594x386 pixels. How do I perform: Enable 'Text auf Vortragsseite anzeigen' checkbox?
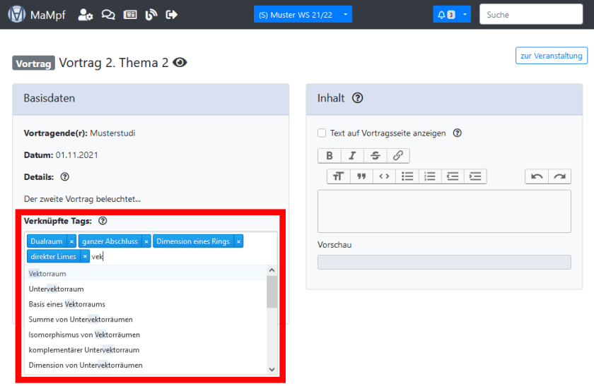pos(322,133)
